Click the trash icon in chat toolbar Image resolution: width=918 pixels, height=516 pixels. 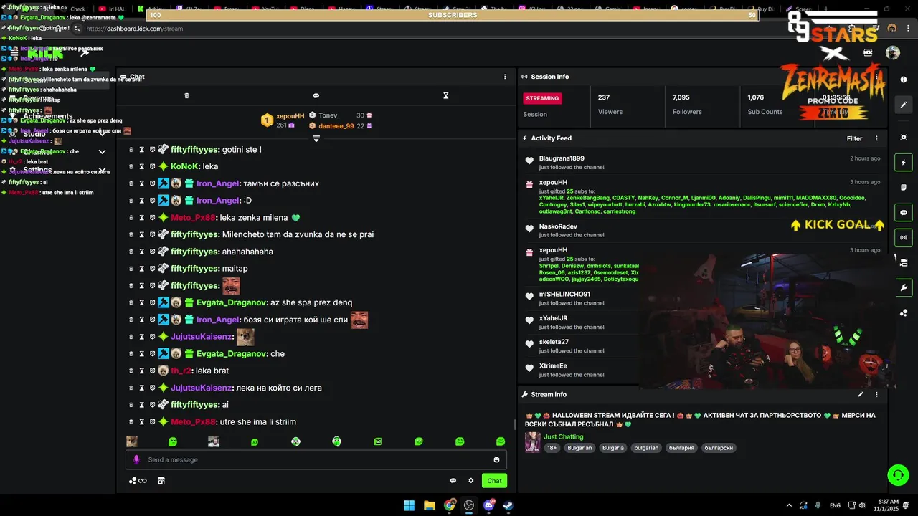(x=186, y=95)
